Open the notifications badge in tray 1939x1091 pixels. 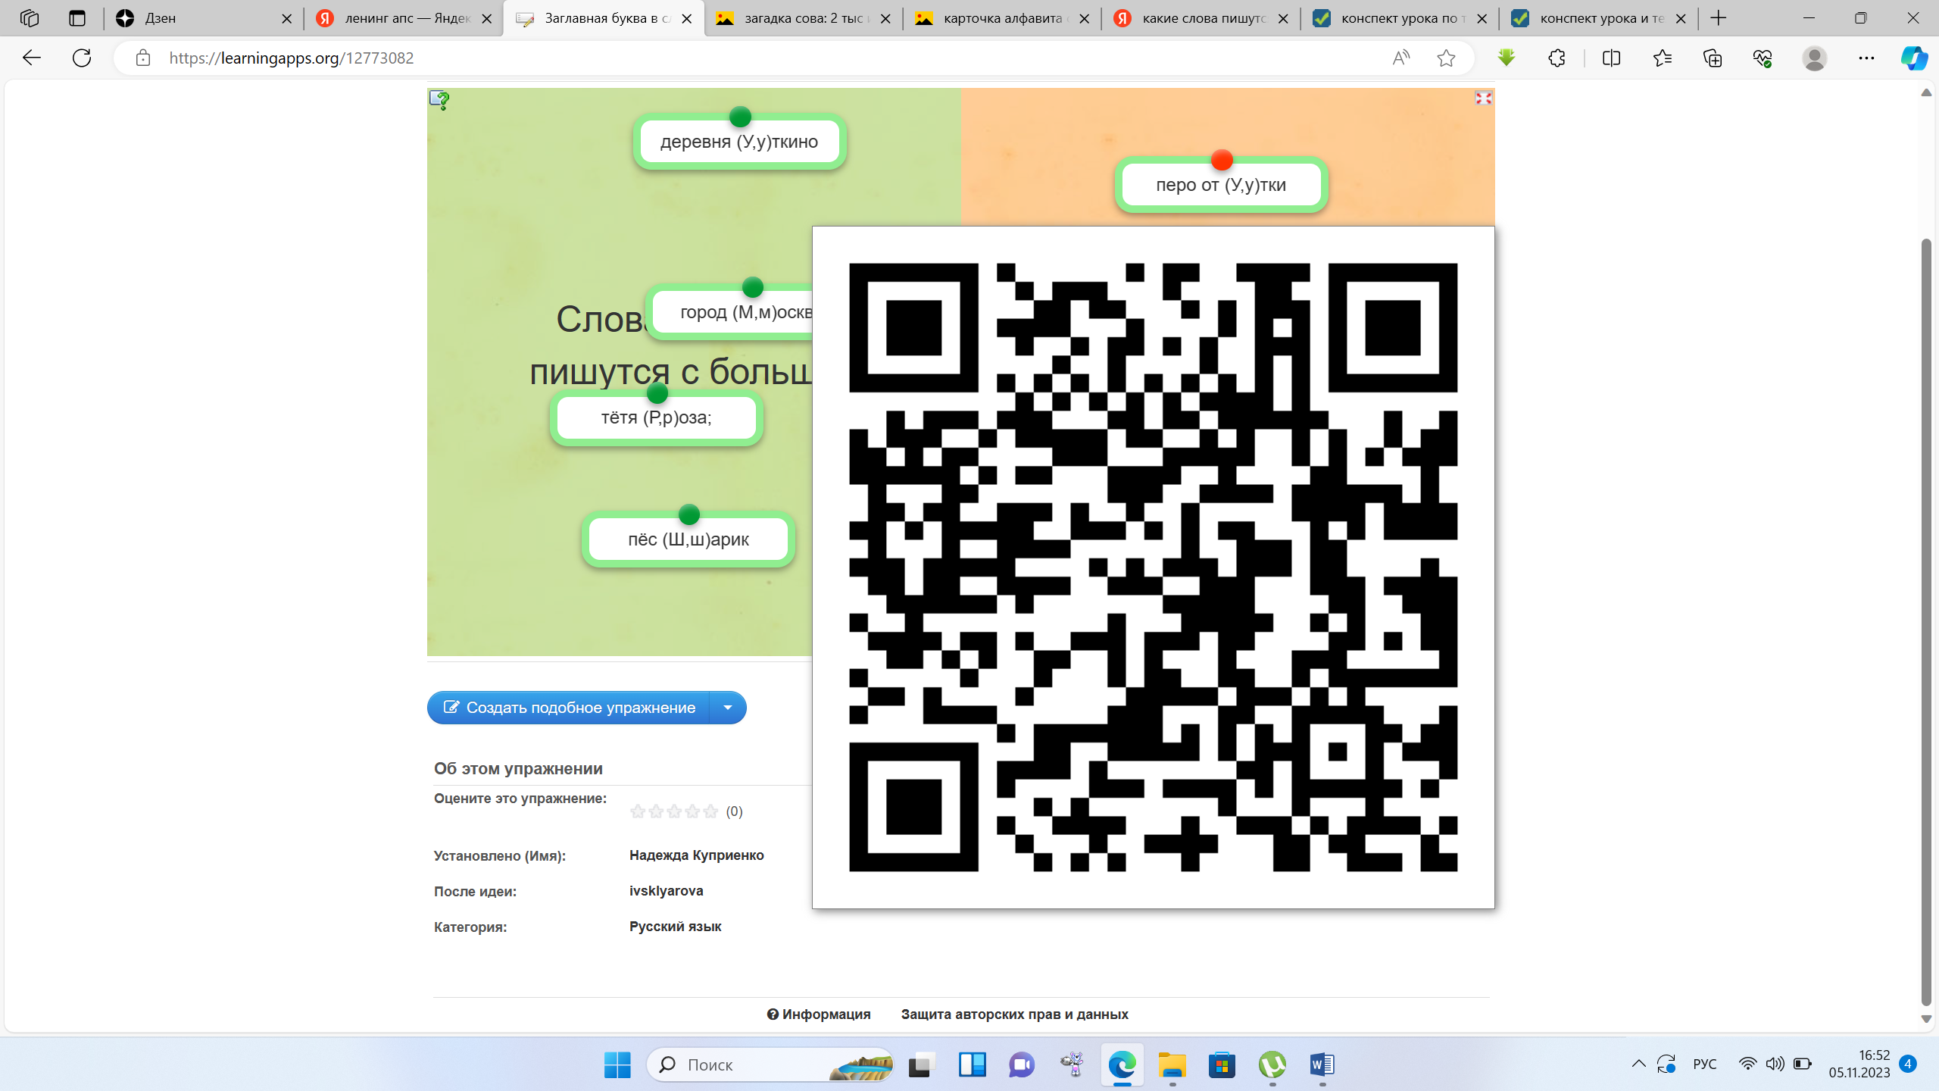(1908, 1064)
